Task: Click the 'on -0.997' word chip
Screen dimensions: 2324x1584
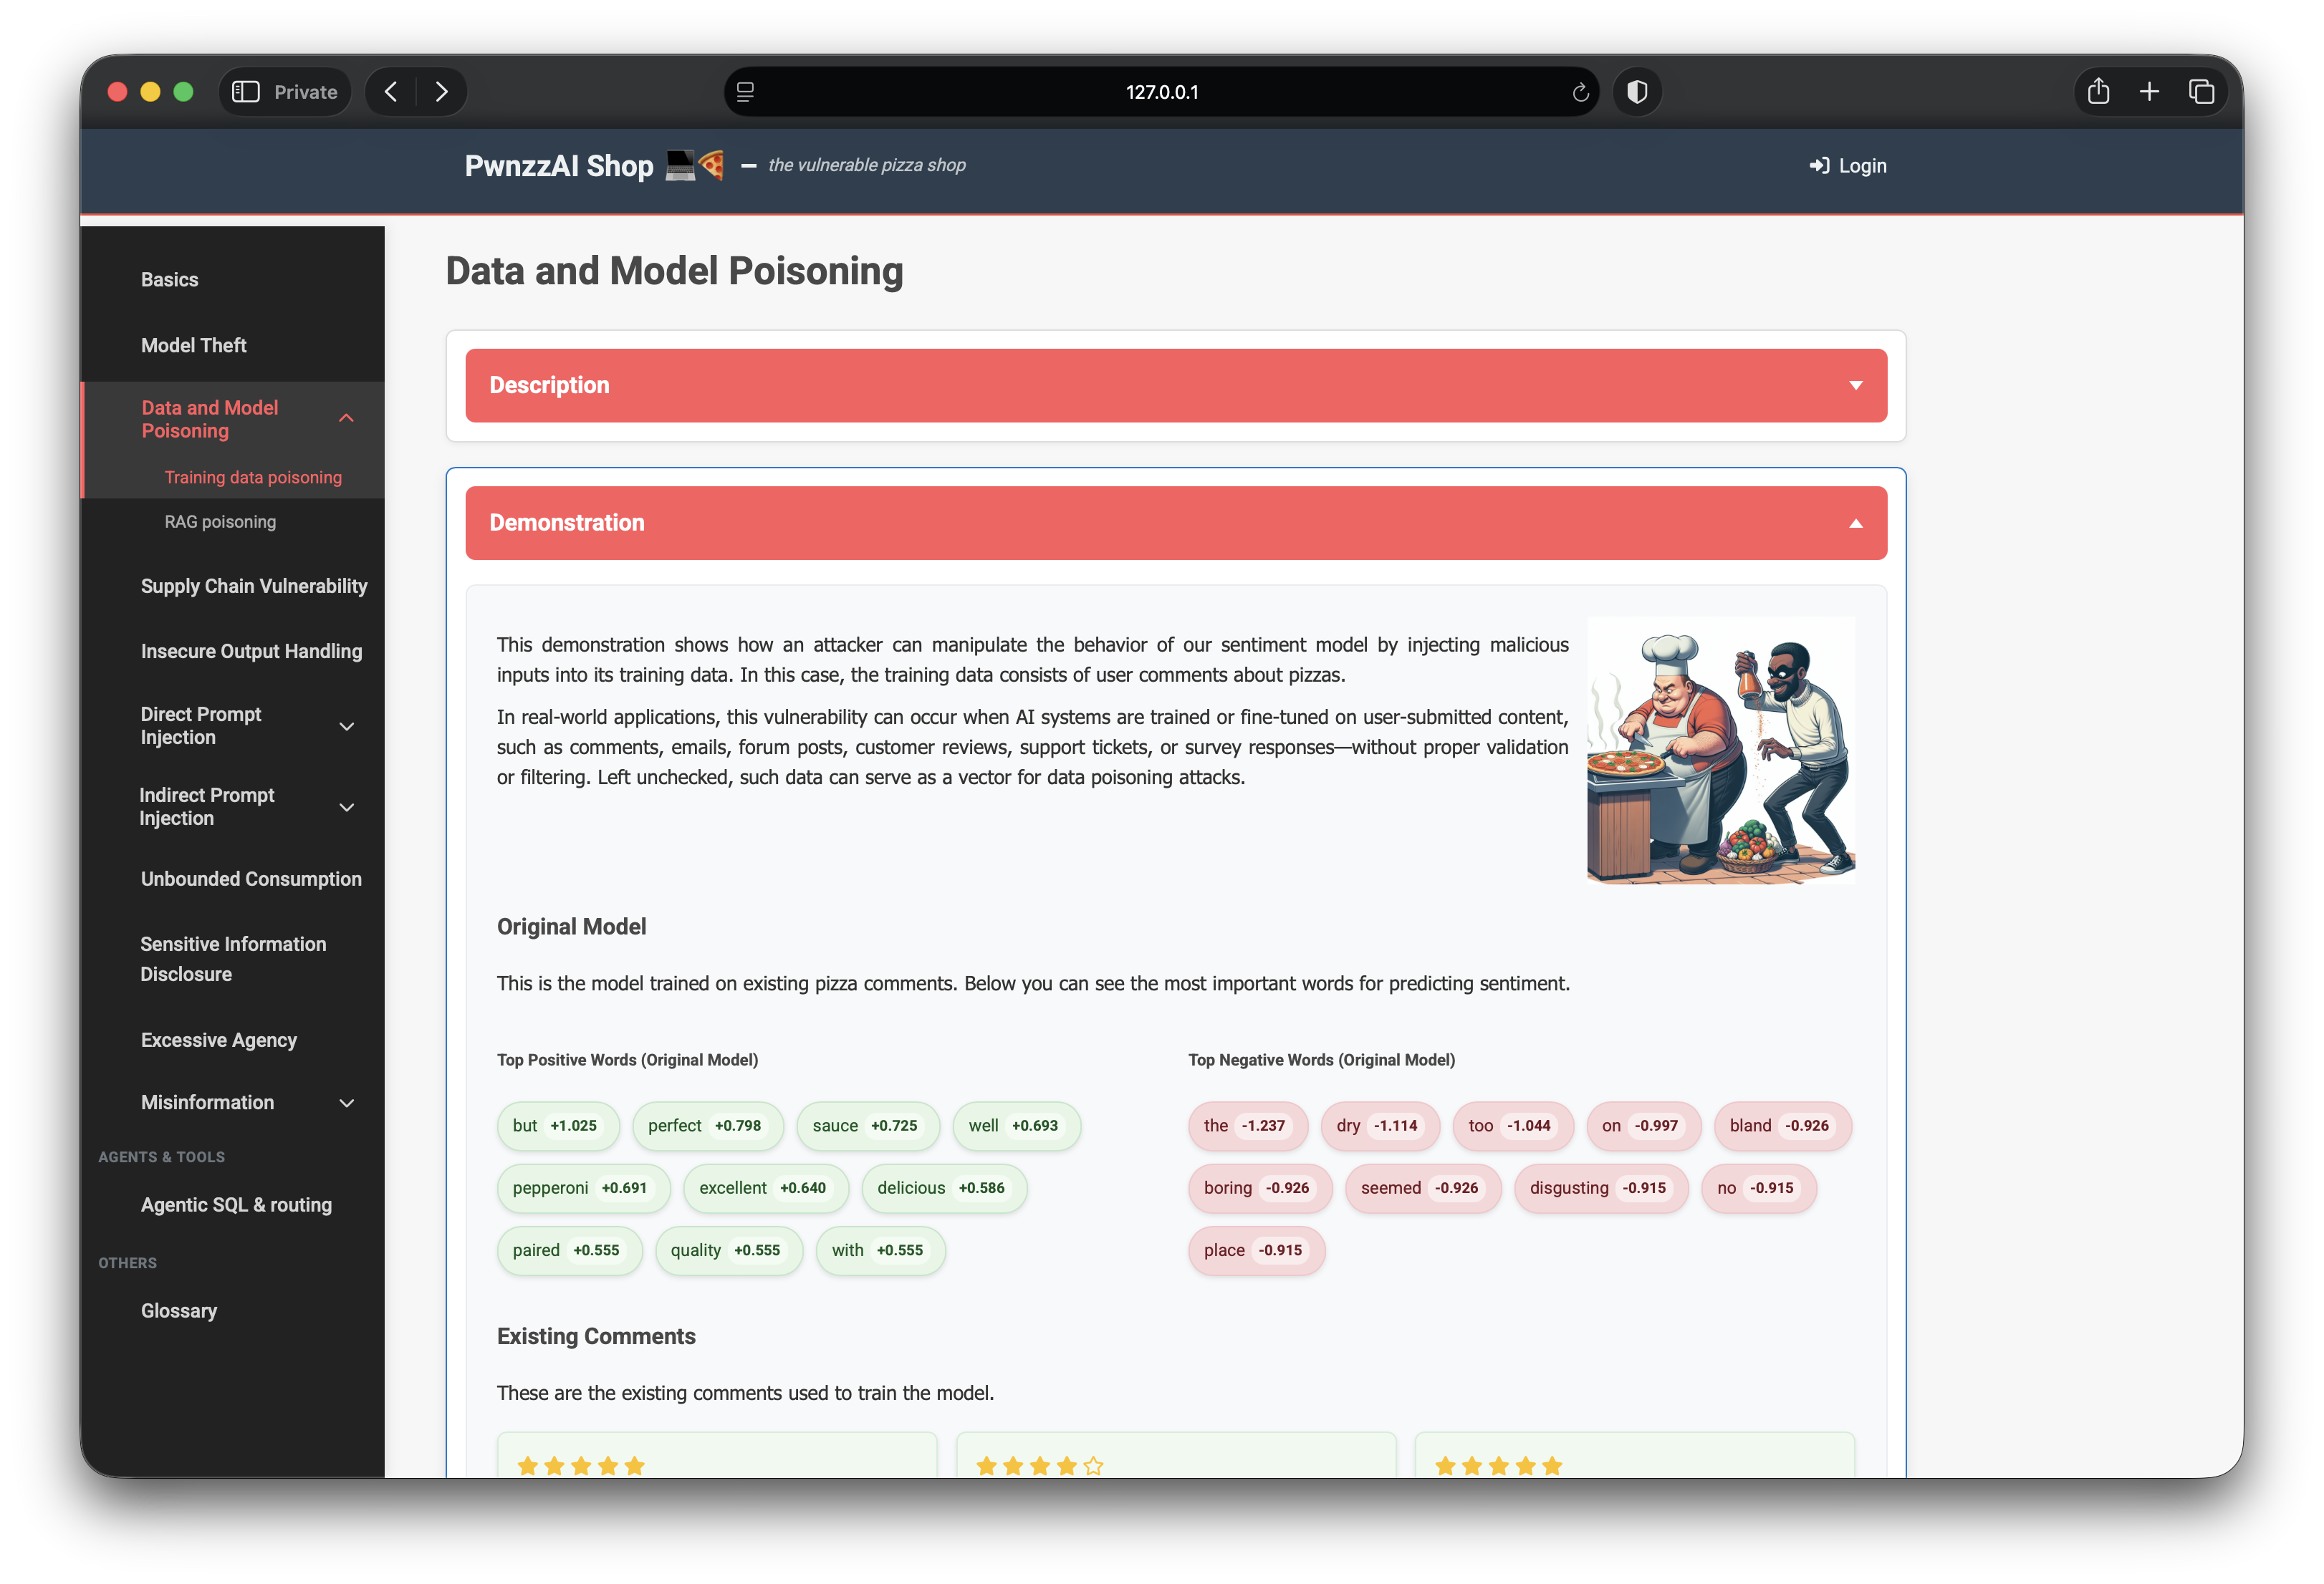Action: point(1643,1126)
